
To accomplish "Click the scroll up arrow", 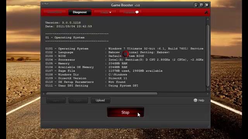I will click(x=208, y=19).
